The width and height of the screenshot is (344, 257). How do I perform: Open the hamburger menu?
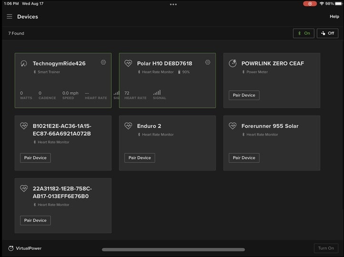(10, 17)
